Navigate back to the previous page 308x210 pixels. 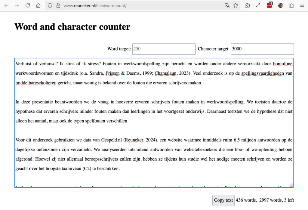click(x=6, y=5)
